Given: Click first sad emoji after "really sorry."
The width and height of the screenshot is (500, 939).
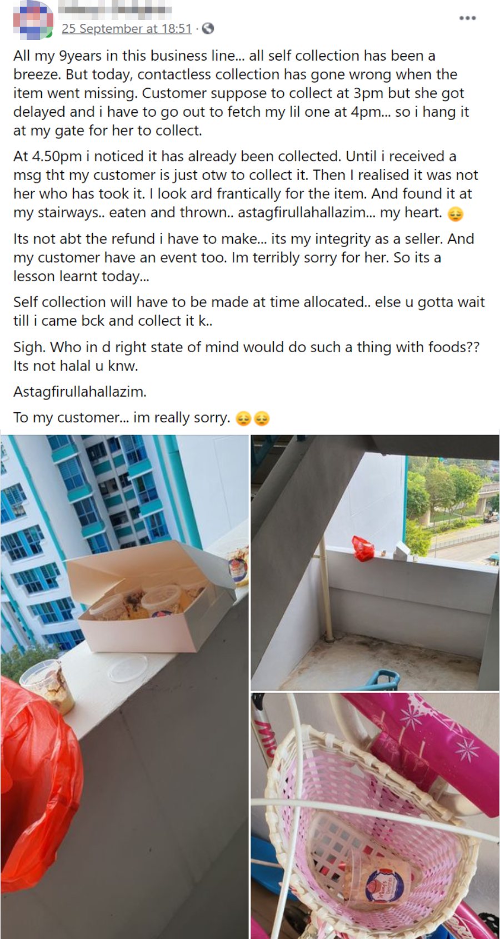Looking at the screenshot, I should pos(243,418).
